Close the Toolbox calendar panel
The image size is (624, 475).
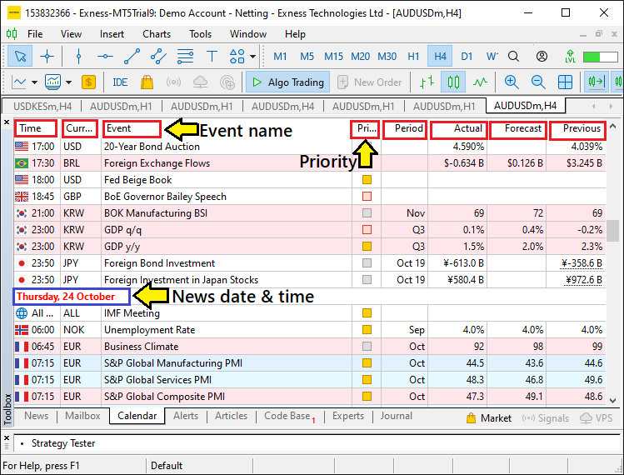7,122
